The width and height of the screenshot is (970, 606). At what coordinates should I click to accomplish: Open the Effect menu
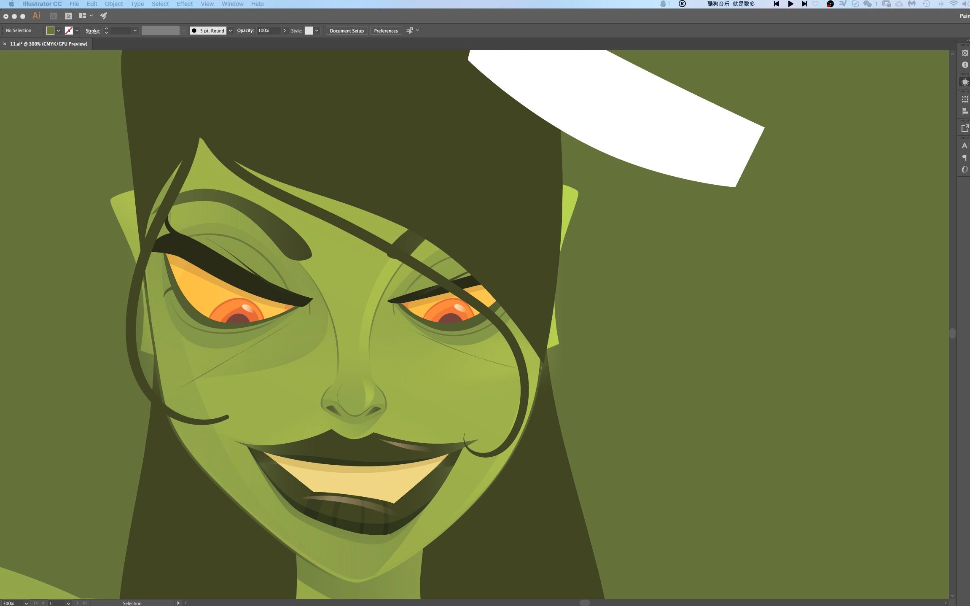coord(184,4)
